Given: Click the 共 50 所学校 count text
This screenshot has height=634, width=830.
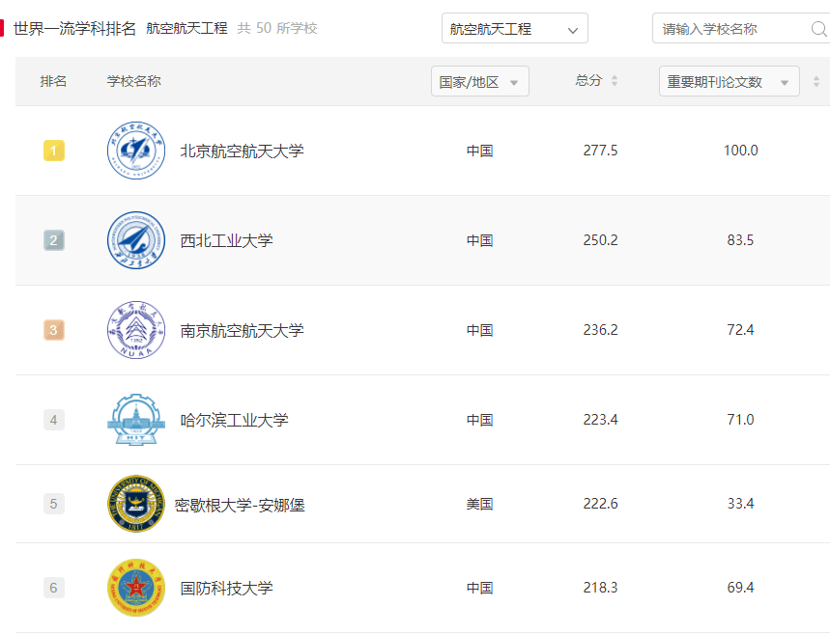Looking at the screenshot, I should tap(277, 28).
